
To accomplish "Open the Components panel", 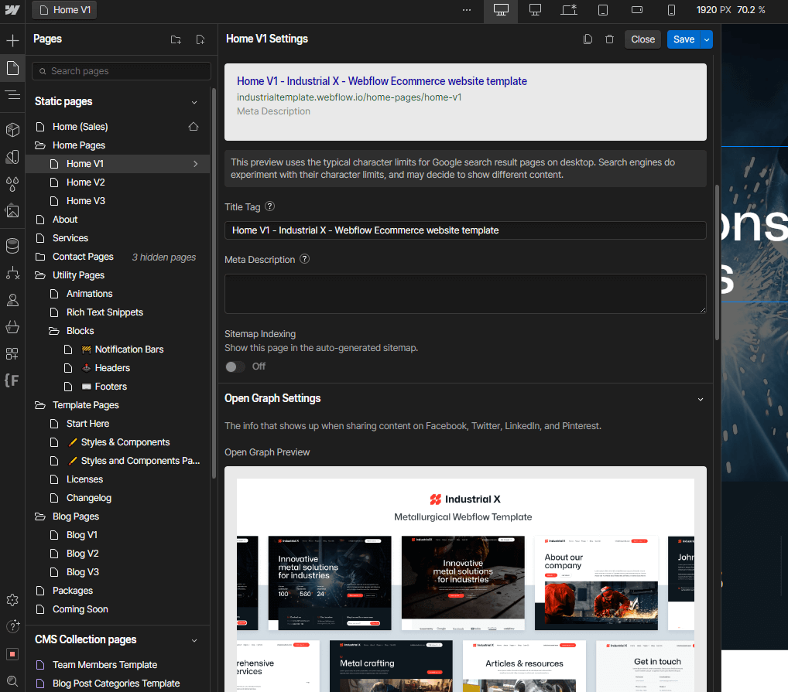I will (12, 129).
